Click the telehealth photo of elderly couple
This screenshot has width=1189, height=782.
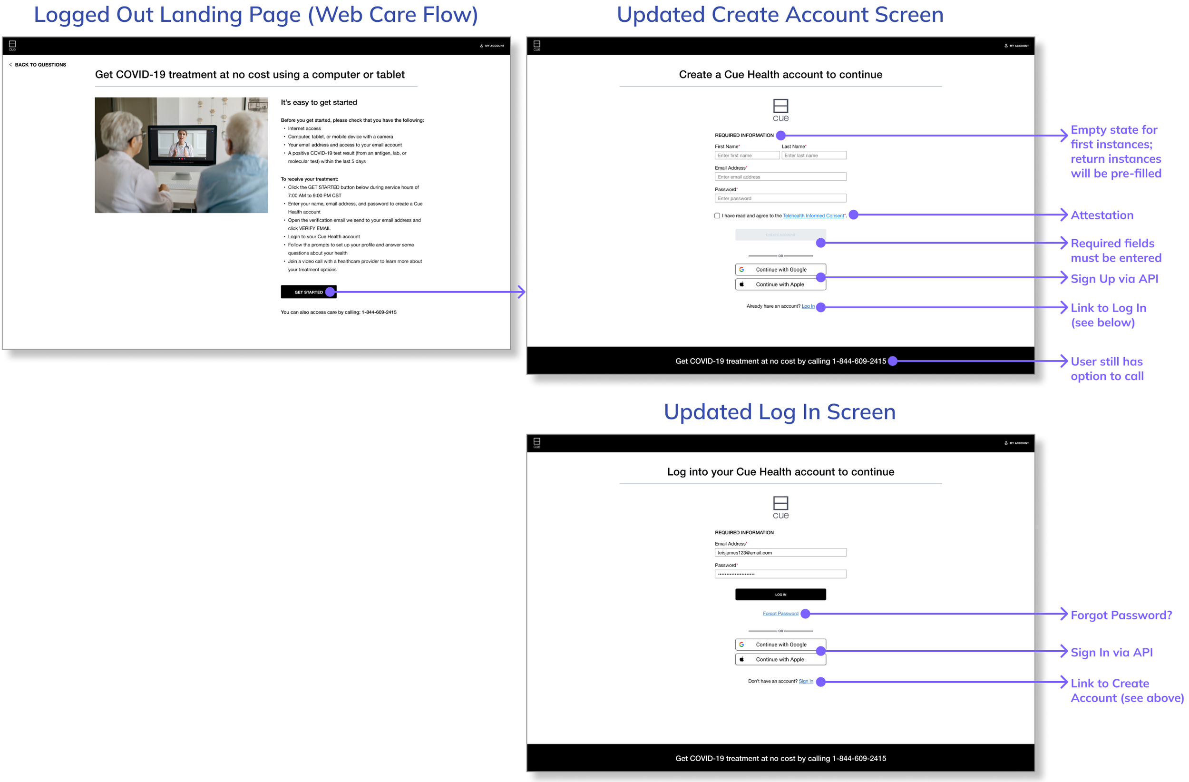click(x=181, y=155)
